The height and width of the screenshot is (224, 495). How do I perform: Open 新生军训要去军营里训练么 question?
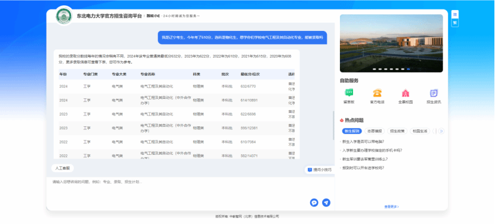tap(365, 159)
